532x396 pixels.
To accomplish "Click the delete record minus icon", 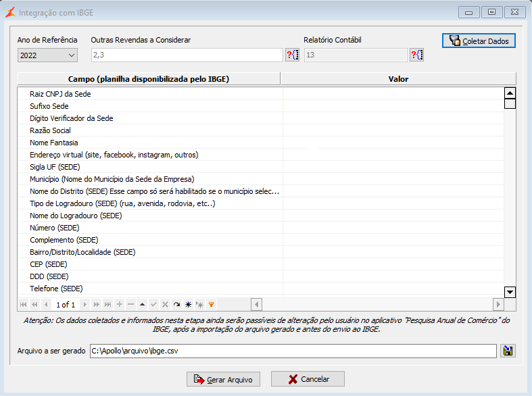I will [x=130, y=305].
